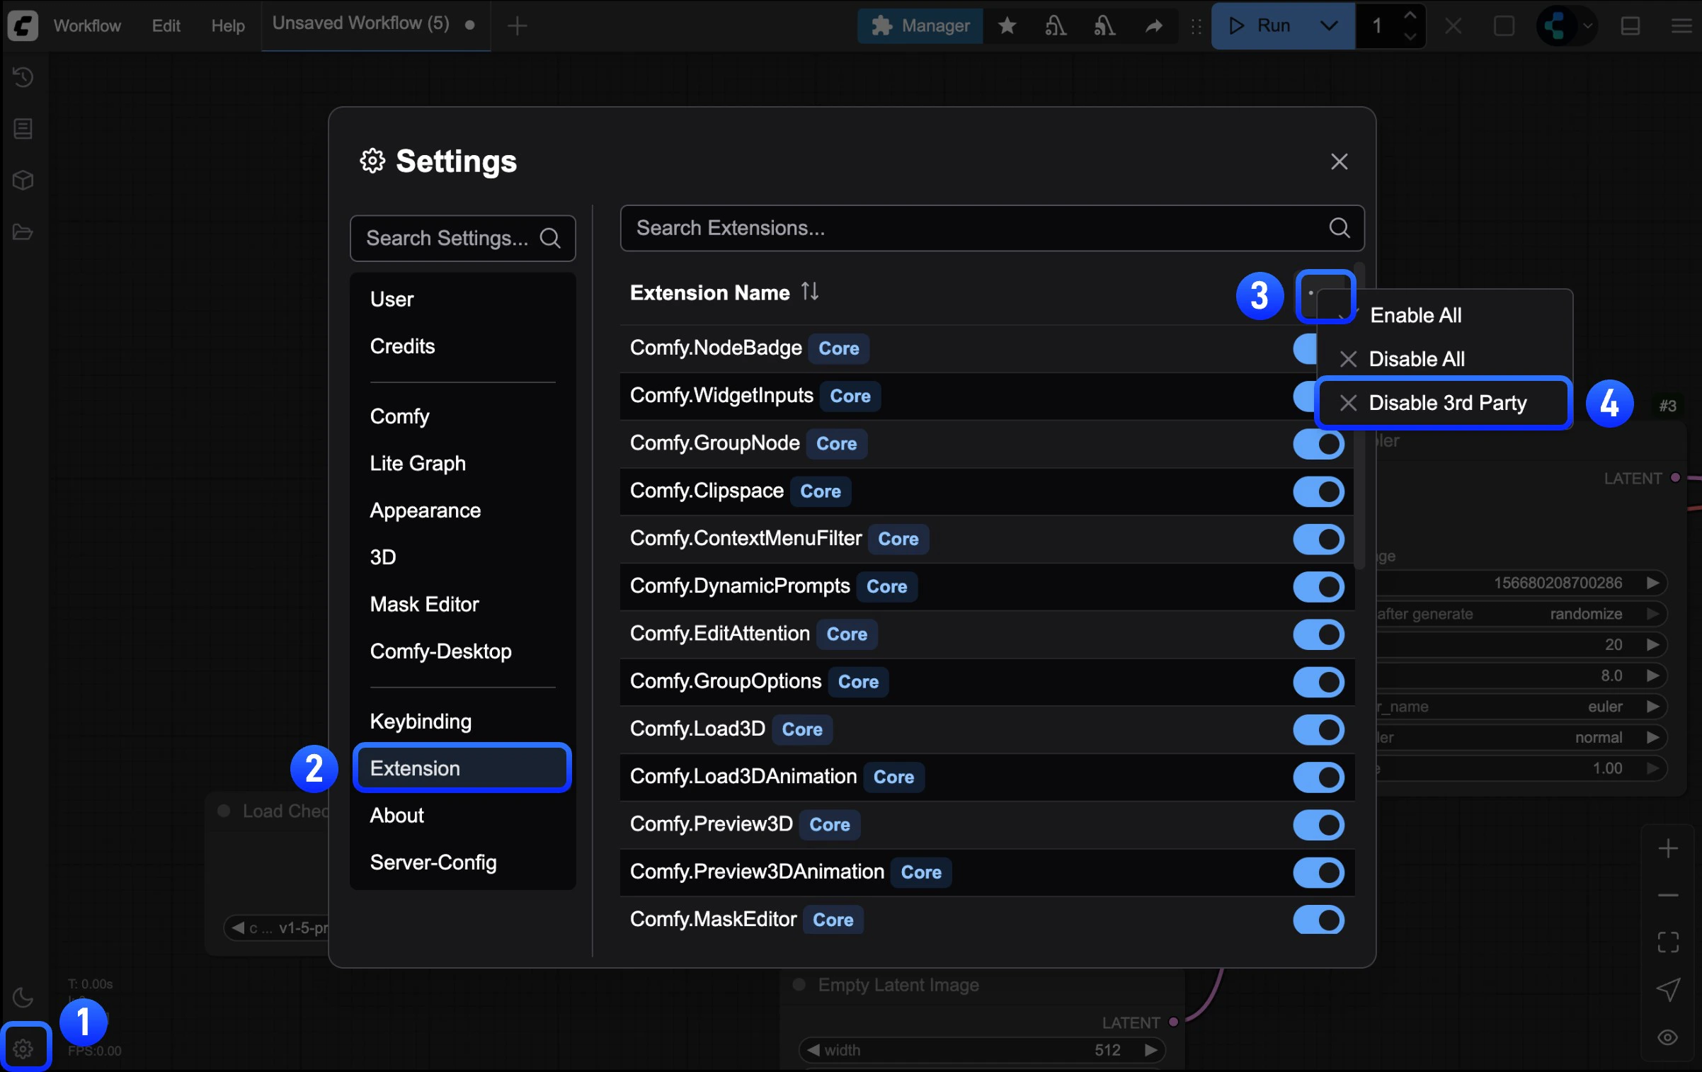Open the node library folder icon

[23, 232]
